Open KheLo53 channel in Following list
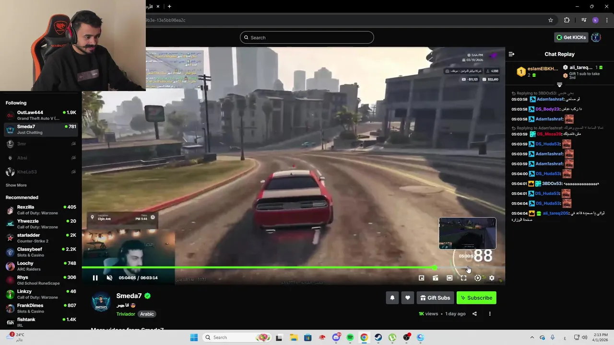 (41, 172)
